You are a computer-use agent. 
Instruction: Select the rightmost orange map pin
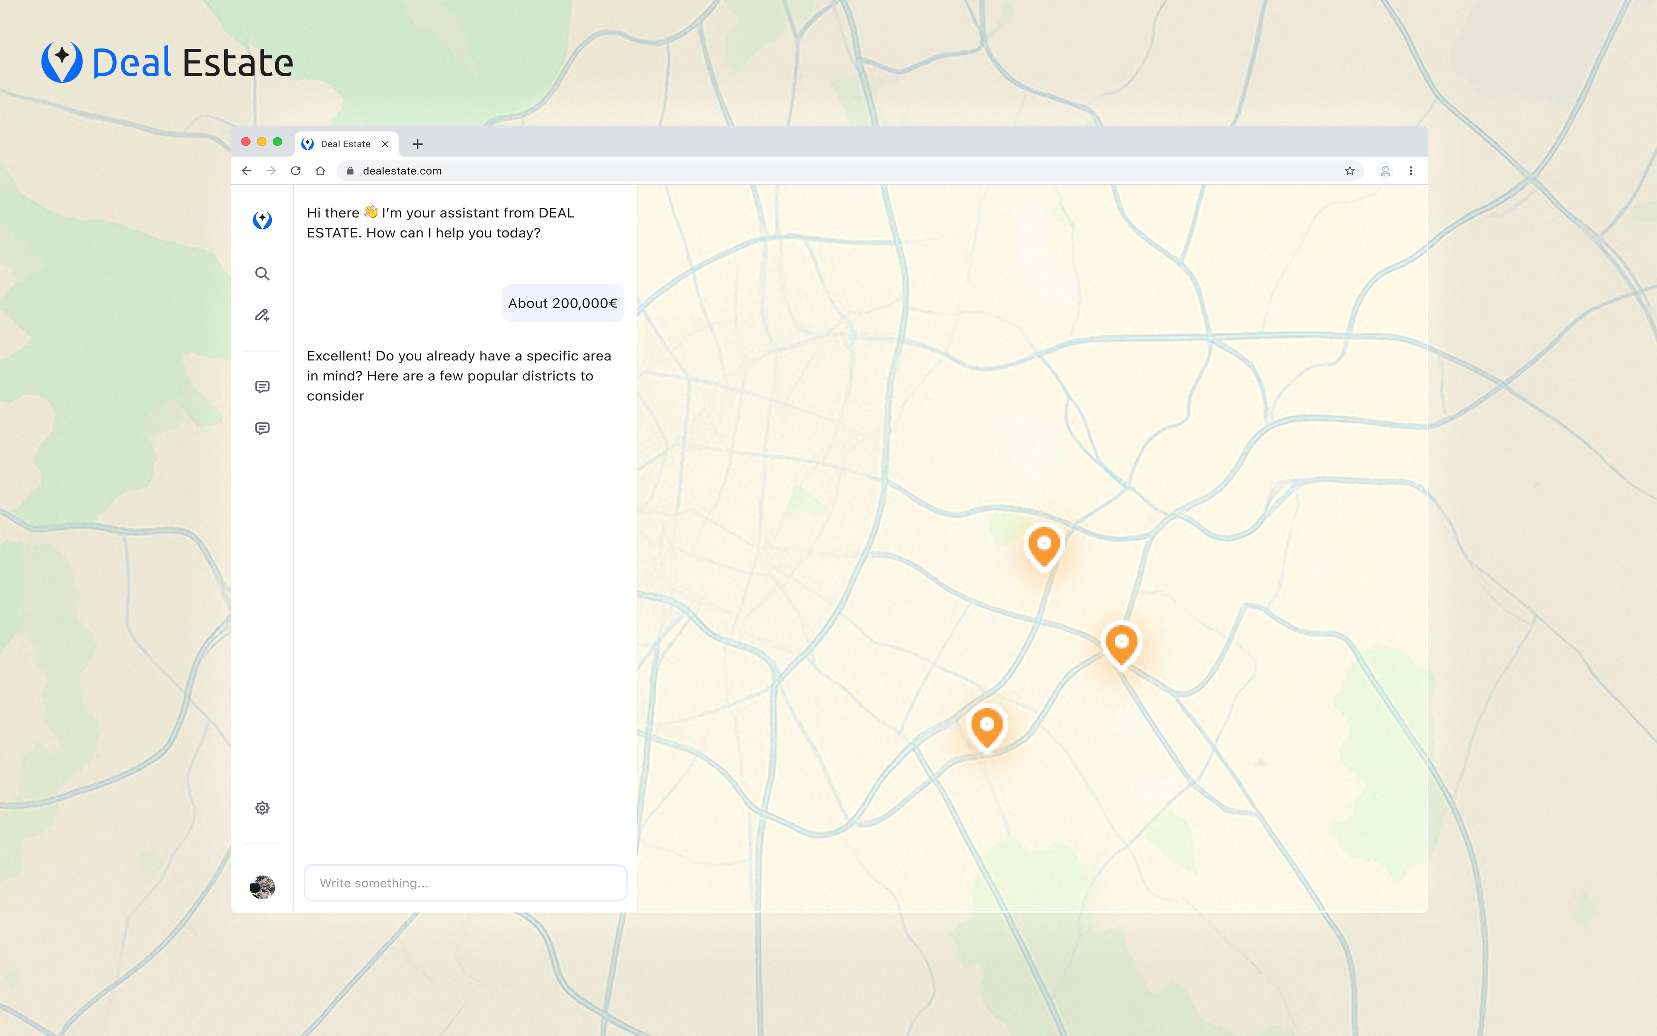pos(1121,644)
